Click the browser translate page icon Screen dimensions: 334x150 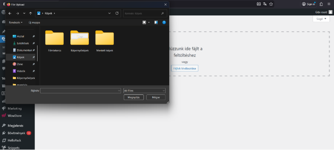coord(265,4)
